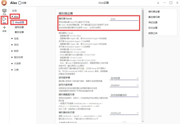This screenshot has width=180, height=124.
Task: Click the 游戏服务器 label
Action: tap(64, 78)
